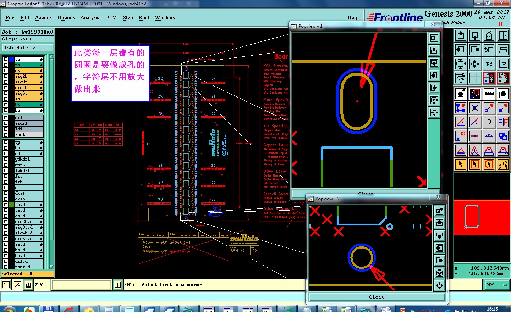This screenshot has width=511, height=312.
Task: Toggle the 'sig2b' layer checkbox
Action: click(6, 76)
